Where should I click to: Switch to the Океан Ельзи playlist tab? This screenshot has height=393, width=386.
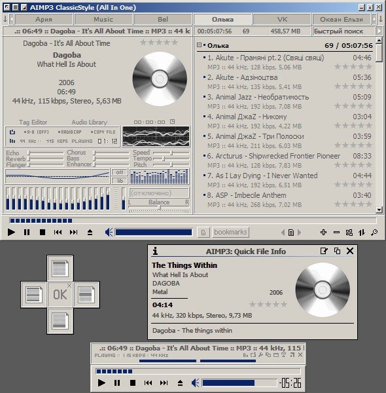(x=342, y=19)
